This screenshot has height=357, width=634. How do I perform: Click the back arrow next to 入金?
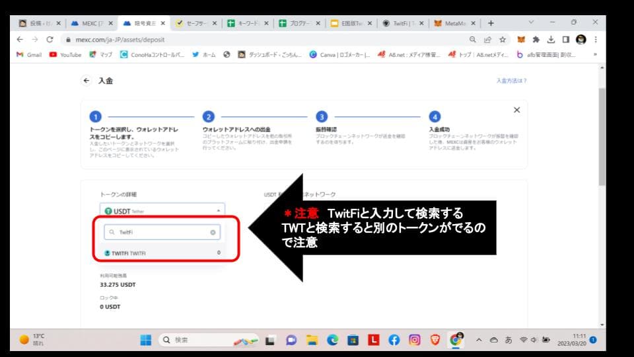[x=86, y=81]
